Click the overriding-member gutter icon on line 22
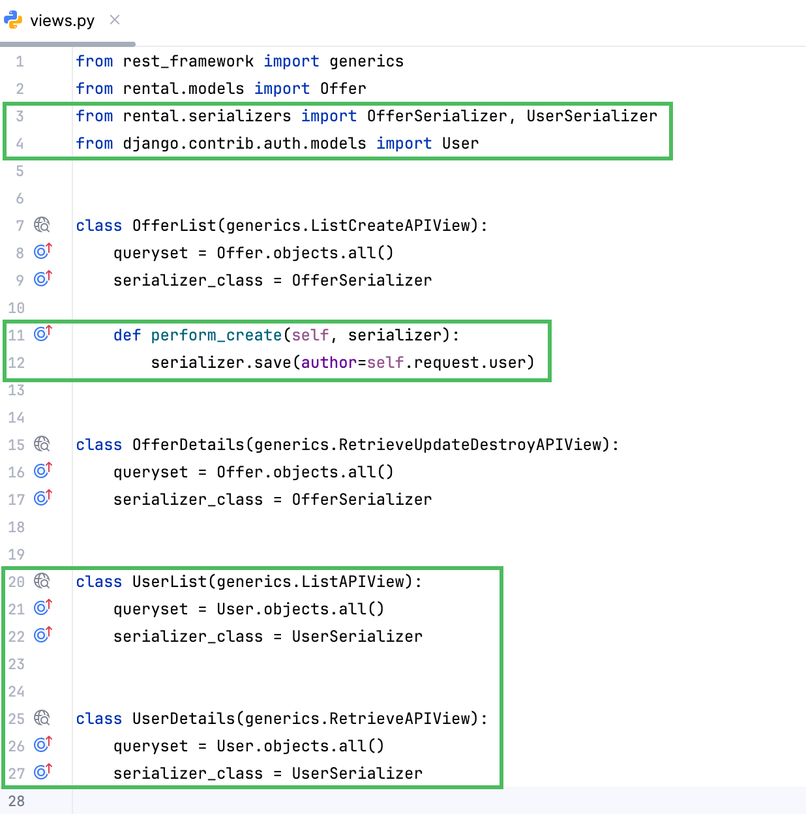806x814 pixels. pyautogui.click(x=42, y=636)
